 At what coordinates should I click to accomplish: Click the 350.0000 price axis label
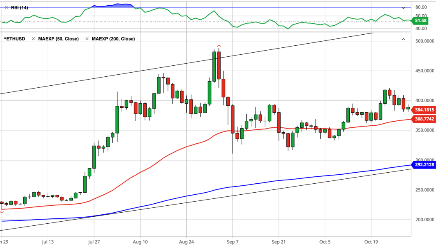pos(424,130)
